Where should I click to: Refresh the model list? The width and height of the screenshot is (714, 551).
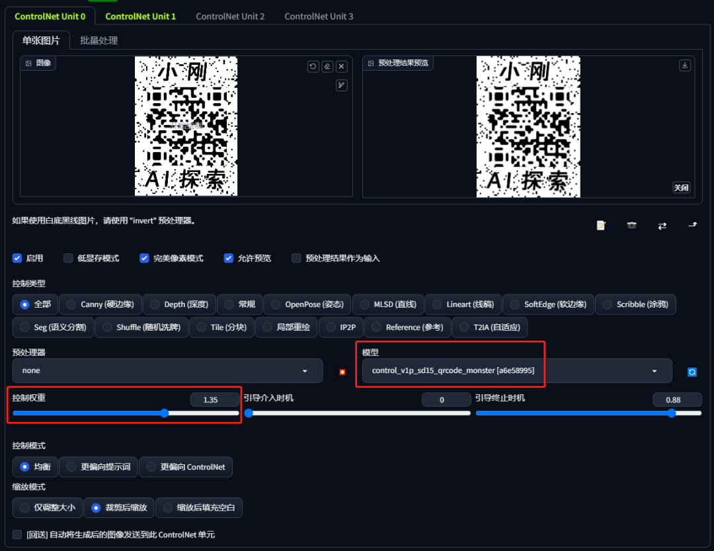click(692, 372)
